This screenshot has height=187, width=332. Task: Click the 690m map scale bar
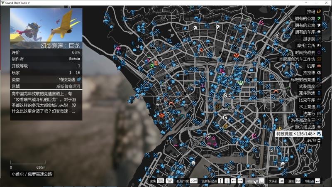click(27, 162)
